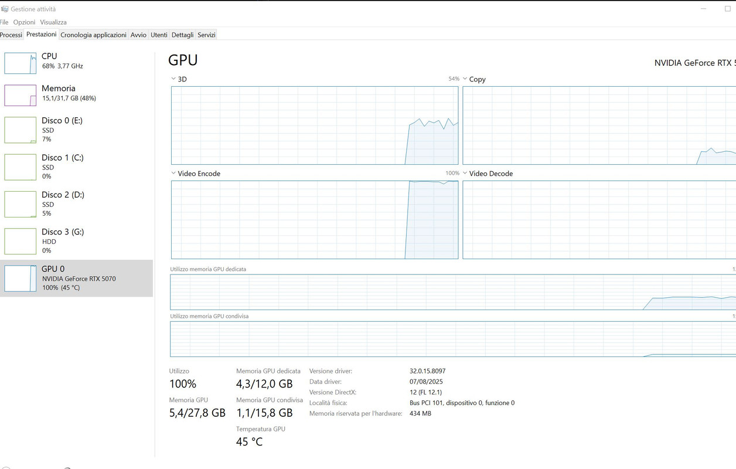
Task: Open the Copy engine dropdown chevron
Action: click(465, 79)
